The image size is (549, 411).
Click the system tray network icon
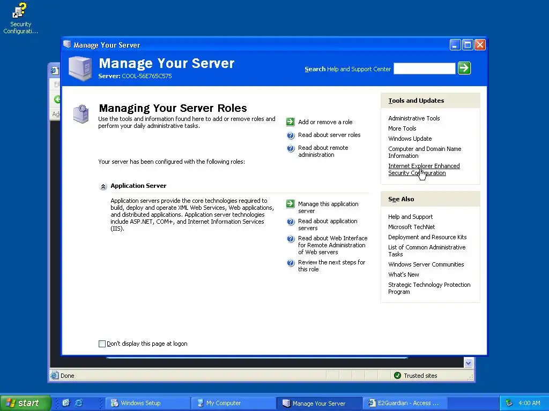pyautogui.click(x=509, y=403)
